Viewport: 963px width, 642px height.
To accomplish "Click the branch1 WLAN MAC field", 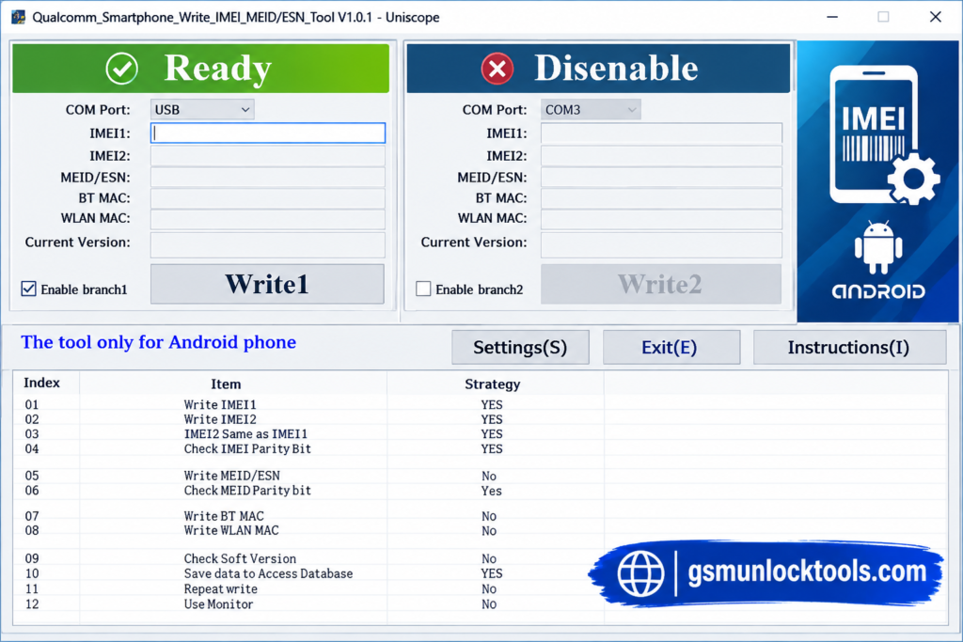I will (268, 218).
